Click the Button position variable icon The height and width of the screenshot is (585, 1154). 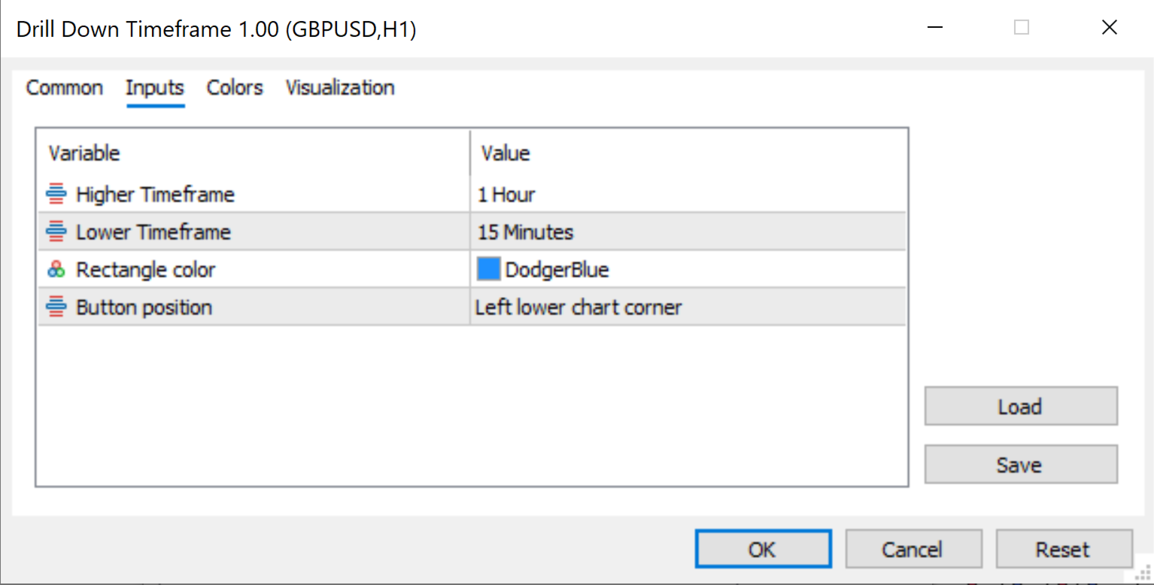point(56,307)
